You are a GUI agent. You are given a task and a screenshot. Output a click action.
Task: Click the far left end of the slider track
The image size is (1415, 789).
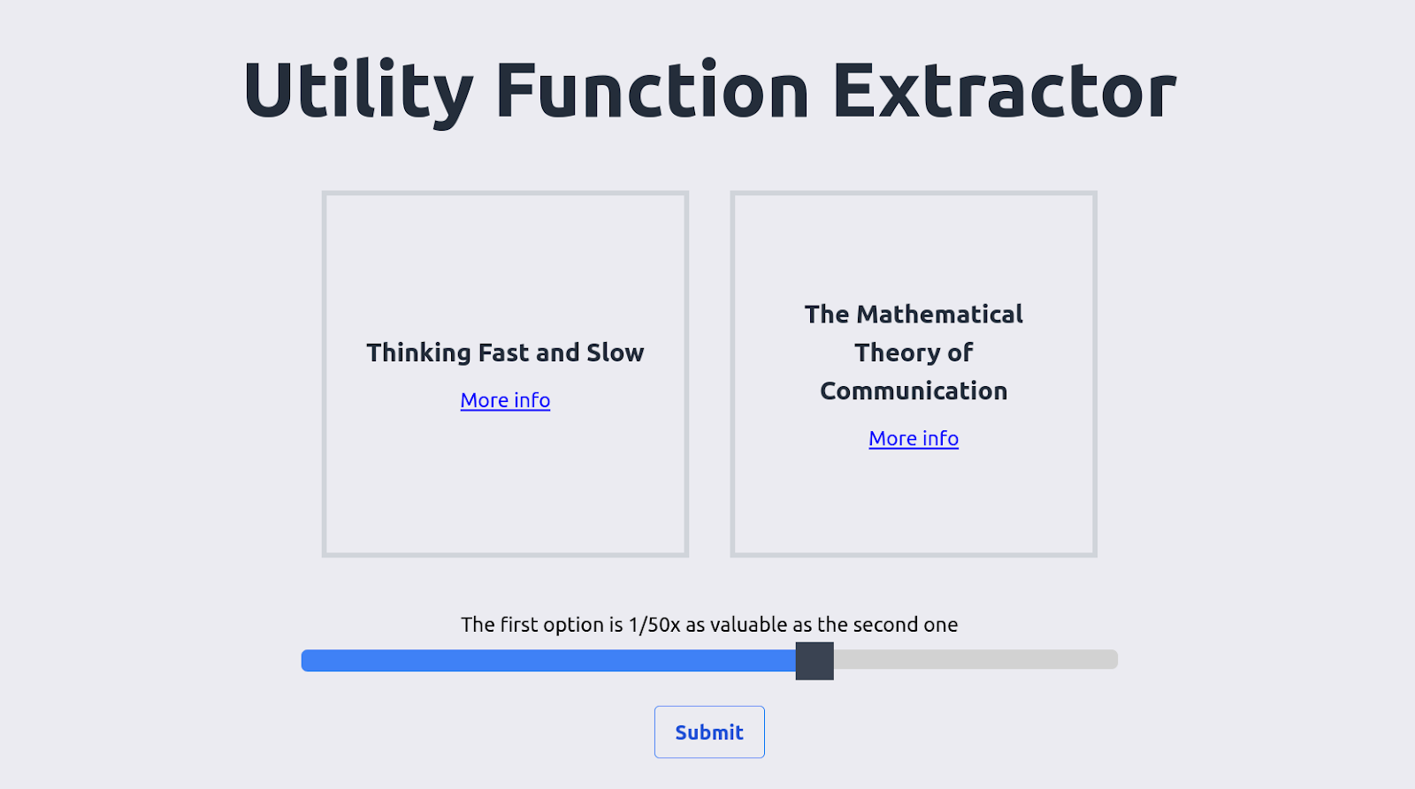click(306, 660)
